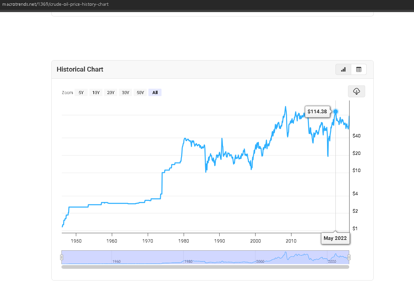Set zoom to 30Y
Image resolution: width=414 pixels, height=294 pixels.
(x=125, y=93)
